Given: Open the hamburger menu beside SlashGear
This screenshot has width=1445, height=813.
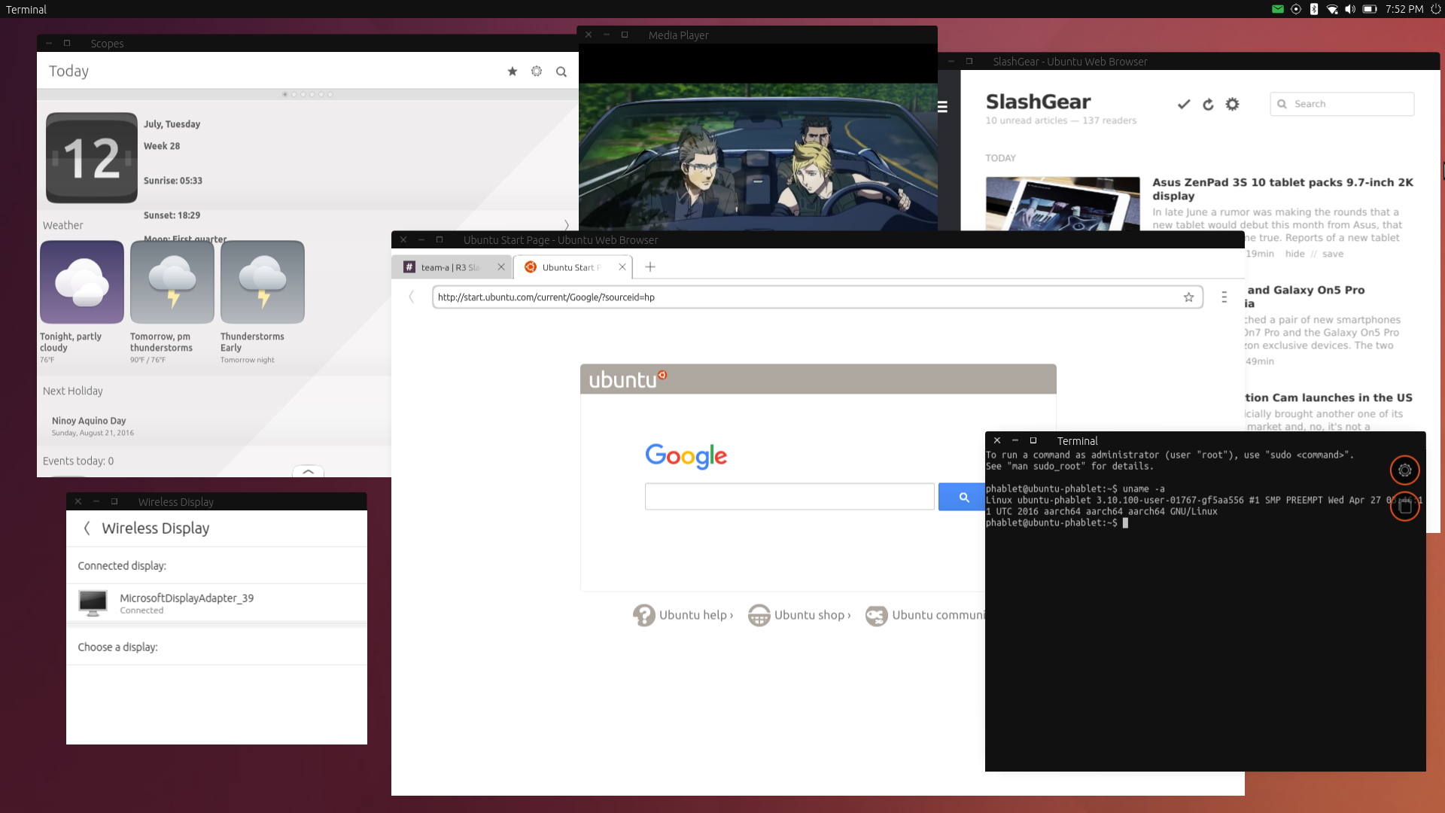Looking at the screenshot, I should tap(942, 107).
